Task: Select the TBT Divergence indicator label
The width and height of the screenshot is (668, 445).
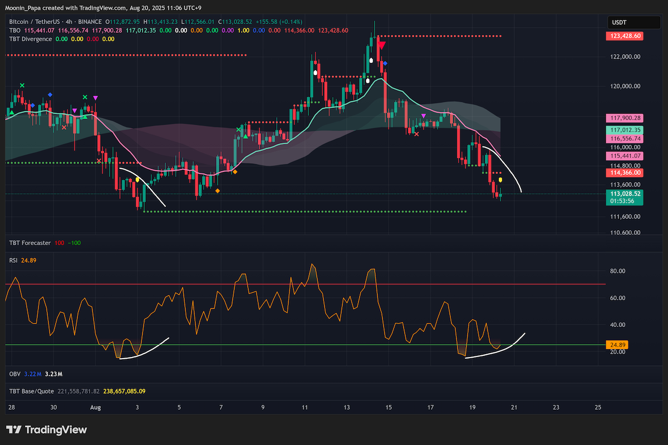Action: (31, 39)
